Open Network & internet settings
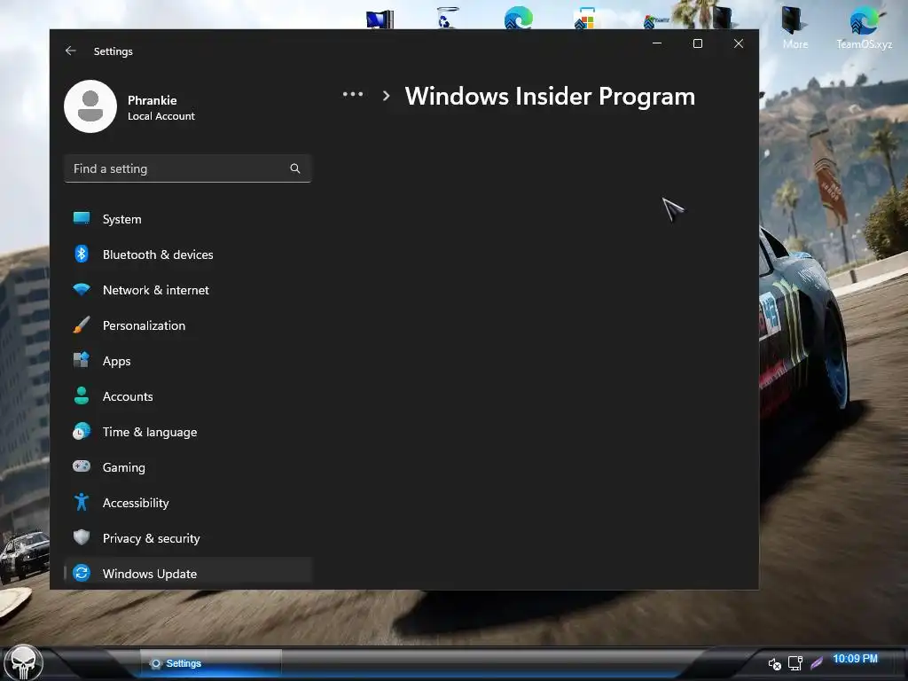Image resolution: width=908 pixels, height=681 pixels. pyautogui.click(x=188, y=290)
